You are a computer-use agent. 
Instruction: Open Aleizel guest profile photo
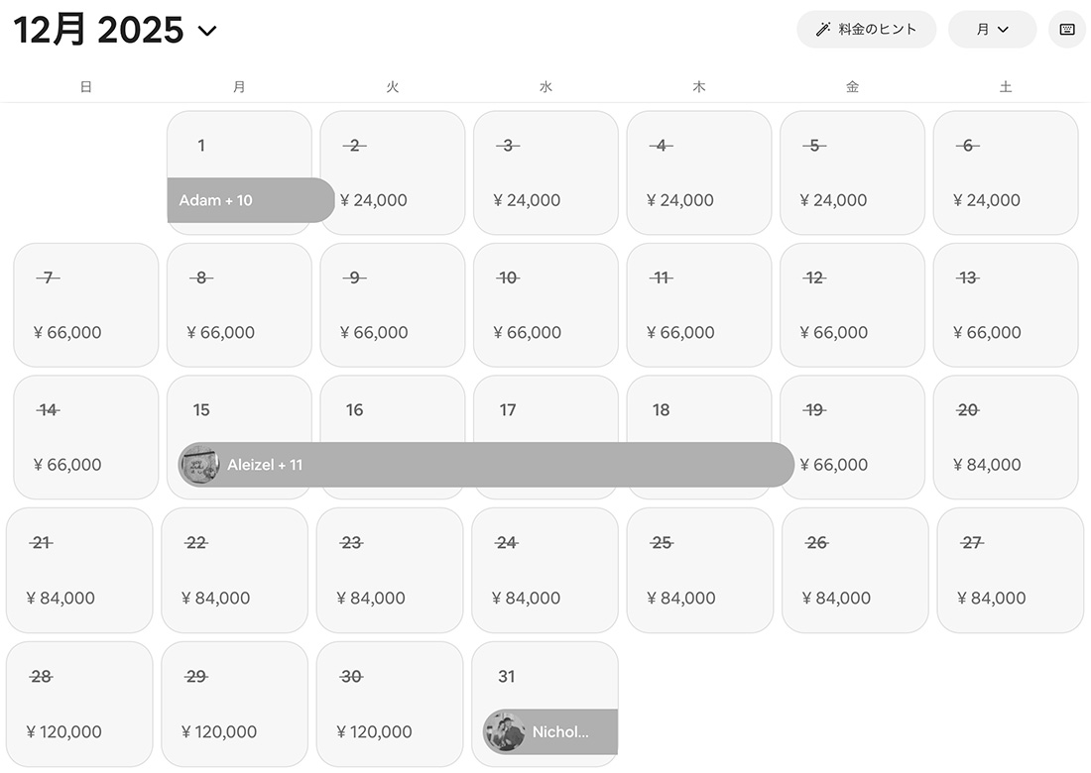[x=199, y=464]
